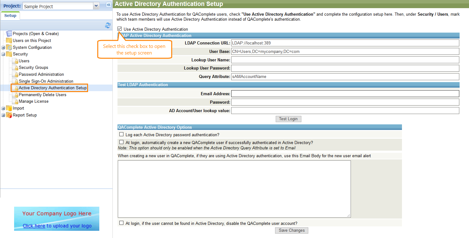The width and height of the screenshot is (469, 238).
Task: Select System Configuration in the tree
Action: [32, 48]
